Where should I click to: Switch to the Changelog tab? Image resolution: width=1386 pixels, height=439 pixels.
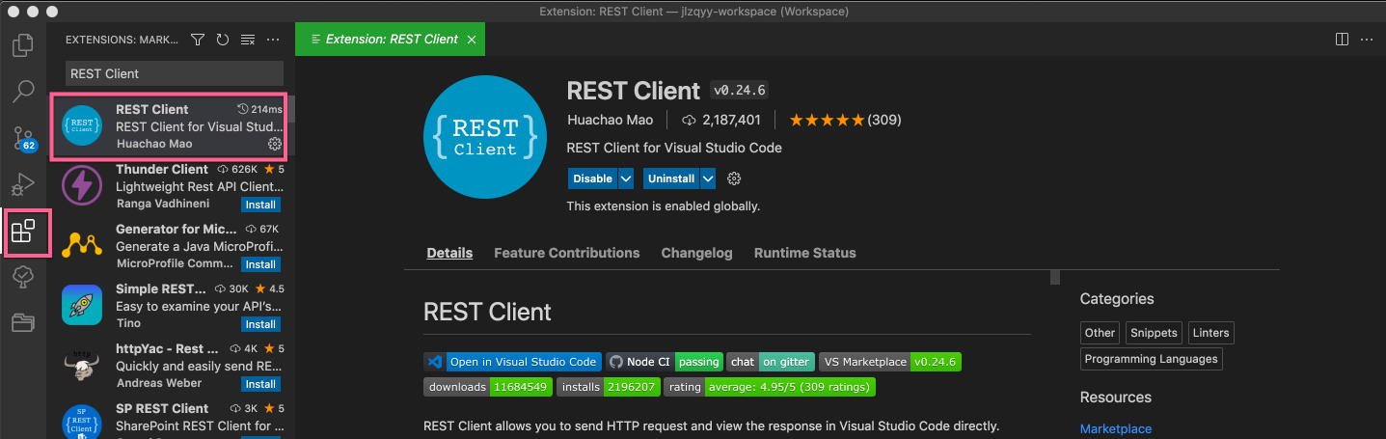click(x=696, y=253)
